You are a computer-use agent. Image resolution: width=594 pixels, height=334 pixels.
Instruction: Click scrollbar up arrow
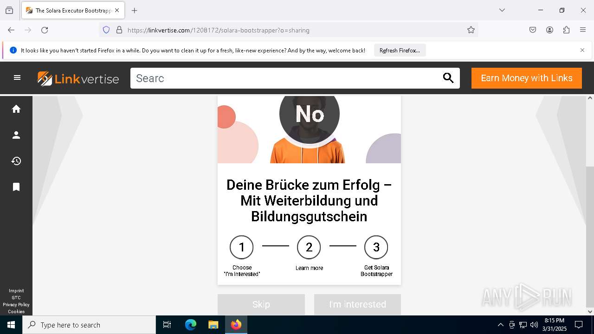coord(590,98)
